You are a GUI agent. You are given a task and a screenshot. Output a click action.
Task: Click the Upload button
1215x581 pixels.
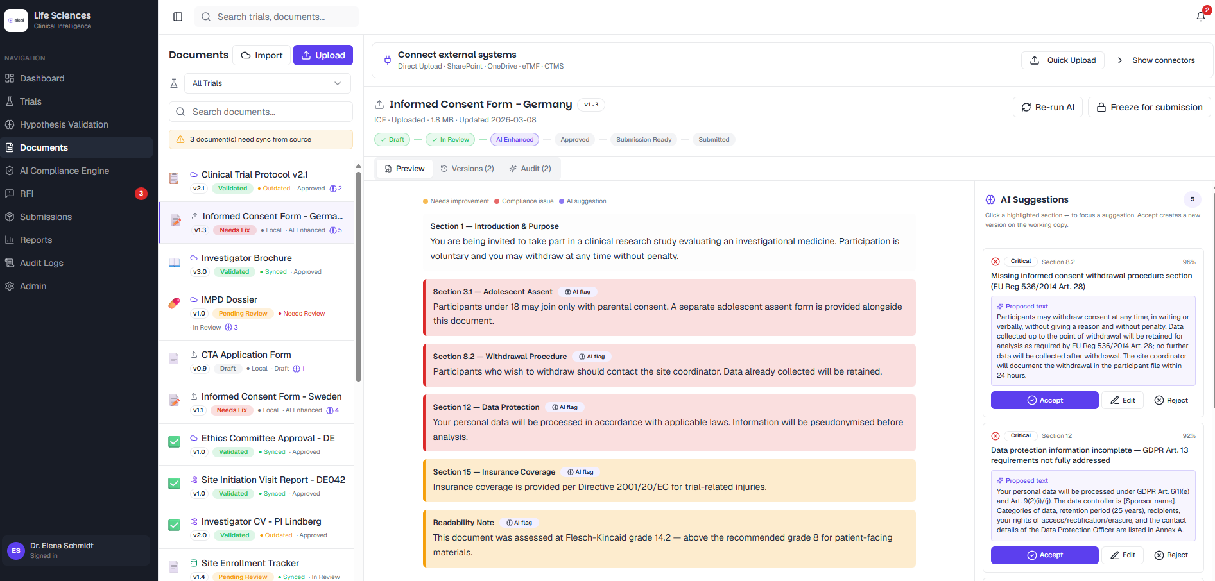coord(323,55)
